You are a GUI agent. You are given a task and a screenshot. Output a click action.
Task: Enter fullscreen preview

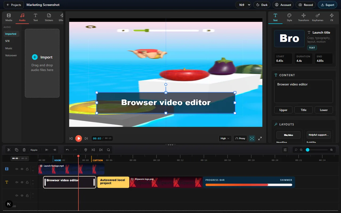point(260,138)
